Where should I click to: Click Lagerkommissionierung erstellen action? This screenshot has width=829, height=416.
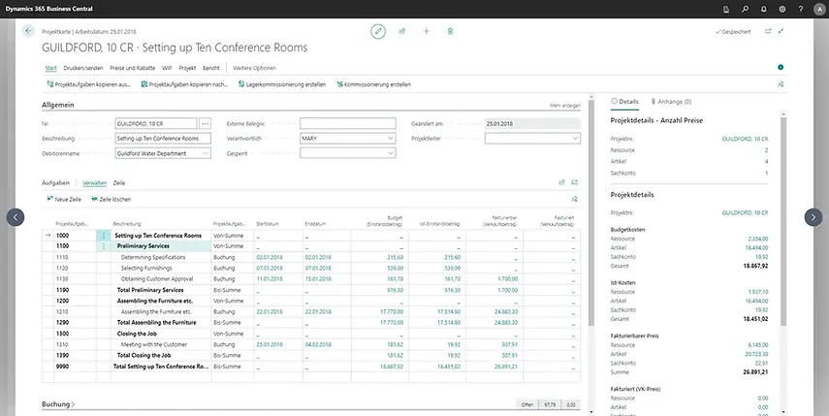(282, 84)
